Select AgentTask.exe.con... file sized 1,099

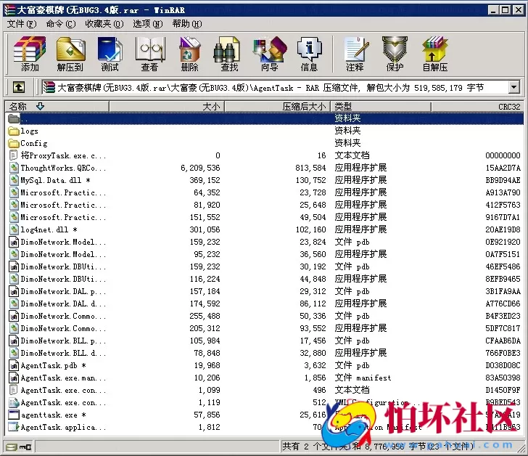264,390
